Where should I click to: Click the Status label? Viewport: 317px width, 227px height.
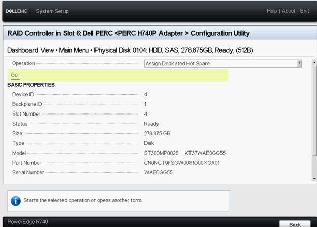(x=20, y=124)
